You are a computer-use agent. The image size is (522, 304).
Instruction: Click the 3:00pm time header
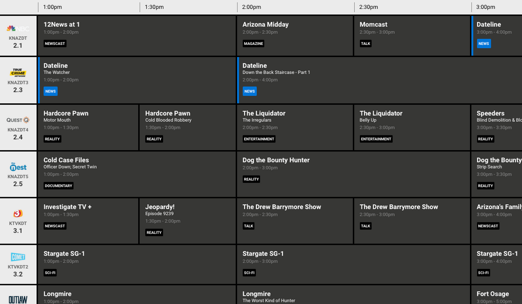click(486, 7)
